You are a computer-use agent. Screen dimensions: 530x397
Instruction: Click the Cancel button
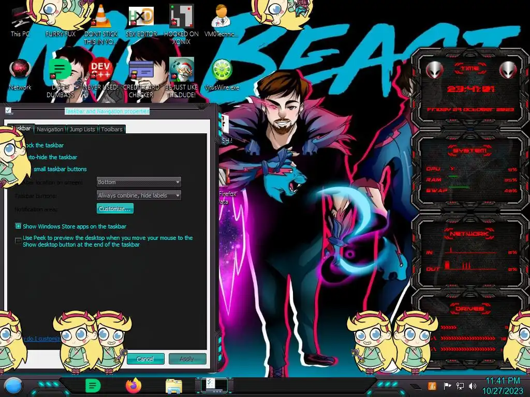coord(145,359)
